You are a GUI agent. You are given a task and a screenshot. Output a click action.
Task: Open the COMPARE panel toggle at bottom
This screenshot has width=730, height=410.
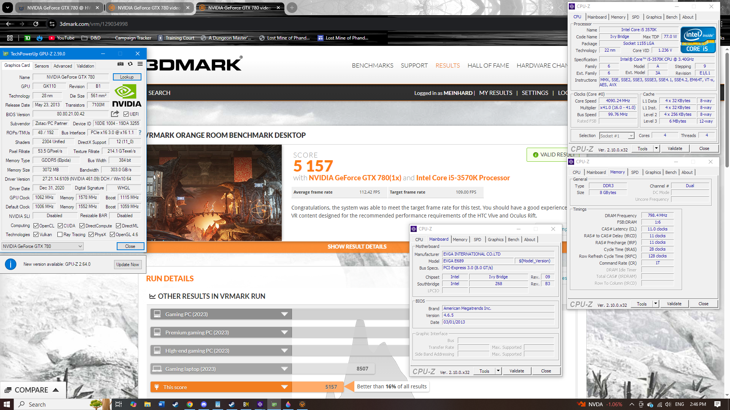[x=33, y=390]
